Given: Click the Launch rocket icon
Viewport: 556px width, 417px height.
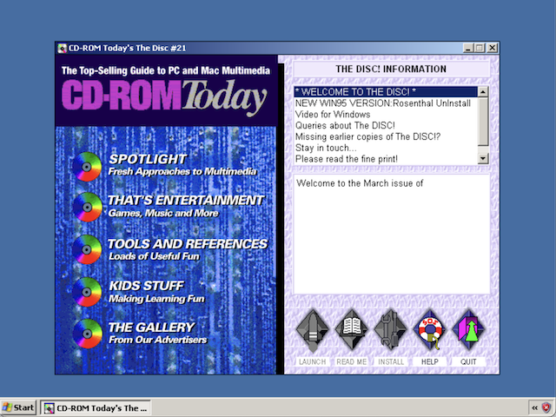Looking at the screenshot, I should click(313, 330).
